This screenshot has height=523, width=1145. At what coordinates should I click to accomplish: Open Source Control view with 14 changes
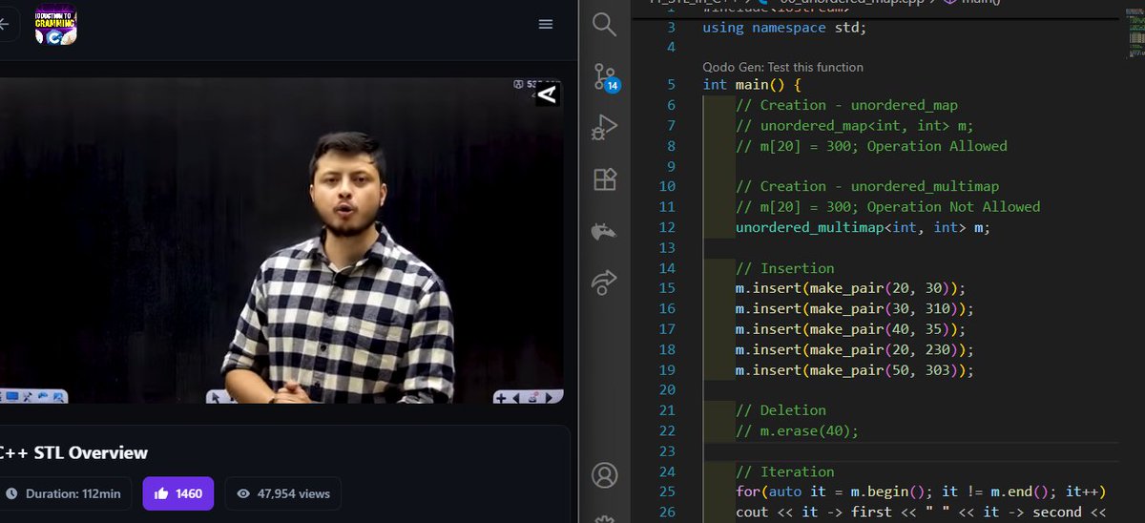coord(606,77)
